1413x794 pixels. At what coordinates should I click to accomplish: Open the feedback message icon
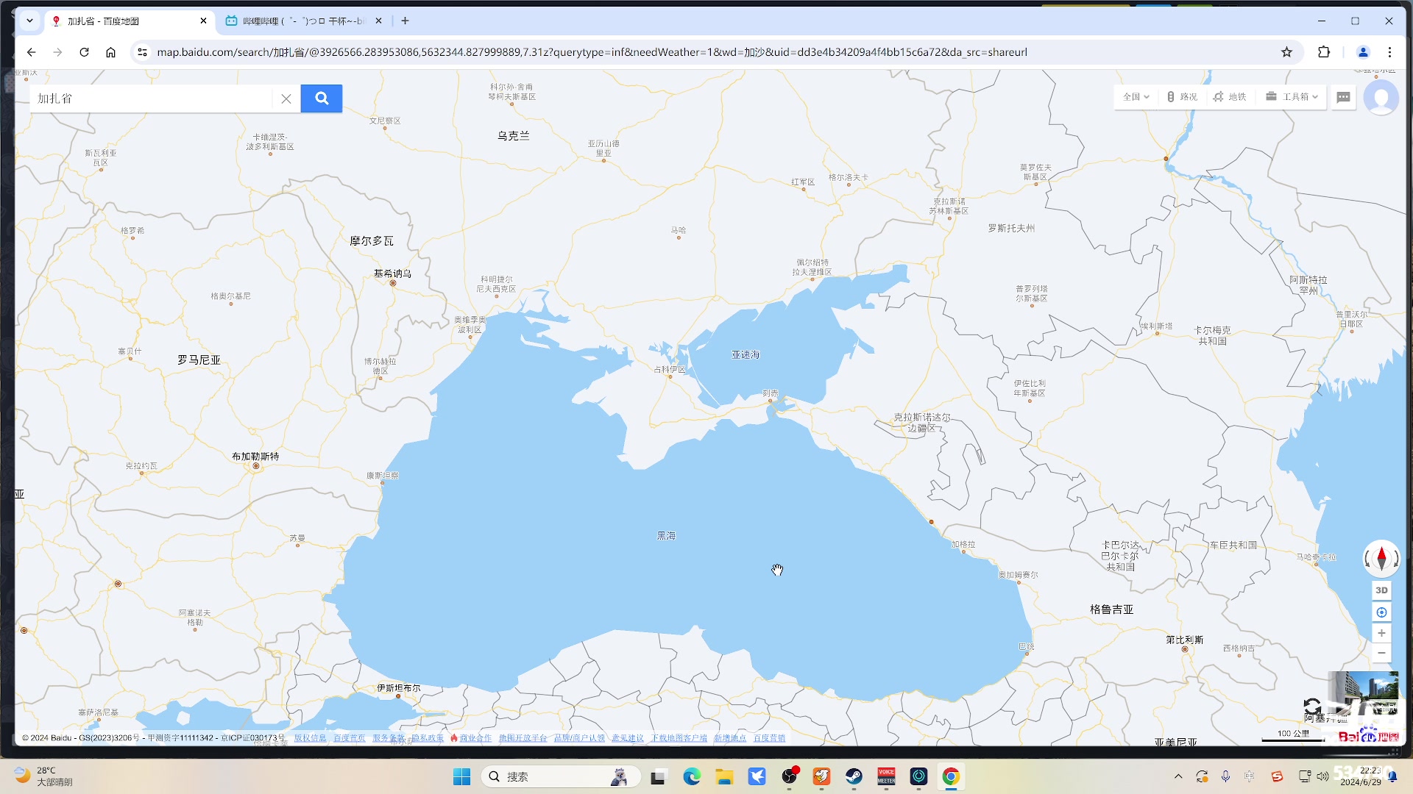(x=1343, y=97)
